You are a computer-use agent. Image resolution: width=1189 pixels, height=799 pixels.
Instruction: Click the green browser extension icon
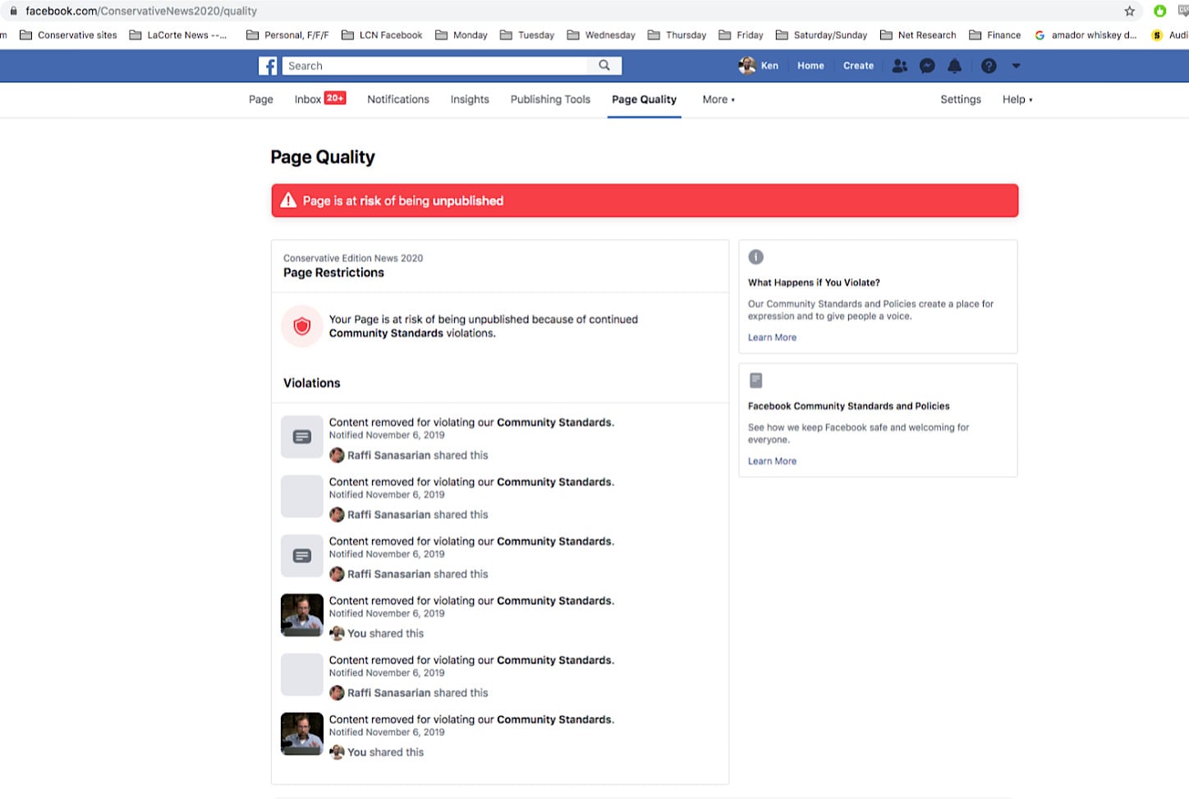pos(1159,11)
